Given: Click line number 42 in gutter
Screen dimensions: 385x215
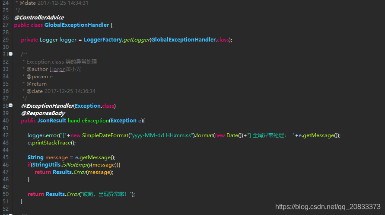Looking at the screenshot, I should (6, 135).
